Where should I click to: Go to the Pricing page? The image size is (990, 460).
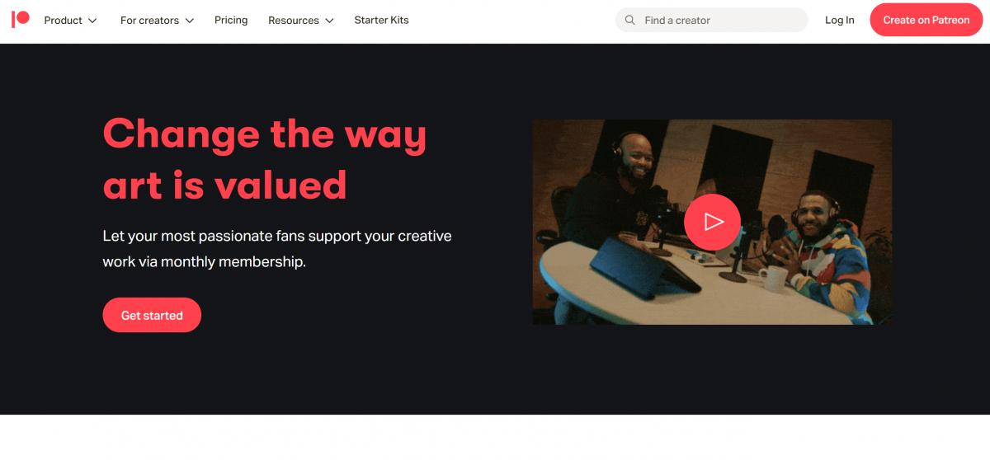click(x=231, y=20)
